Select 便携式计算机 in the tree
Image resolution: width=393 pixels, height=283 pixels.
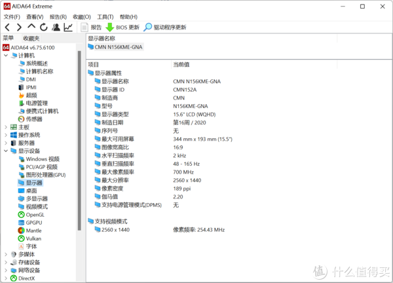pos(39,111)
